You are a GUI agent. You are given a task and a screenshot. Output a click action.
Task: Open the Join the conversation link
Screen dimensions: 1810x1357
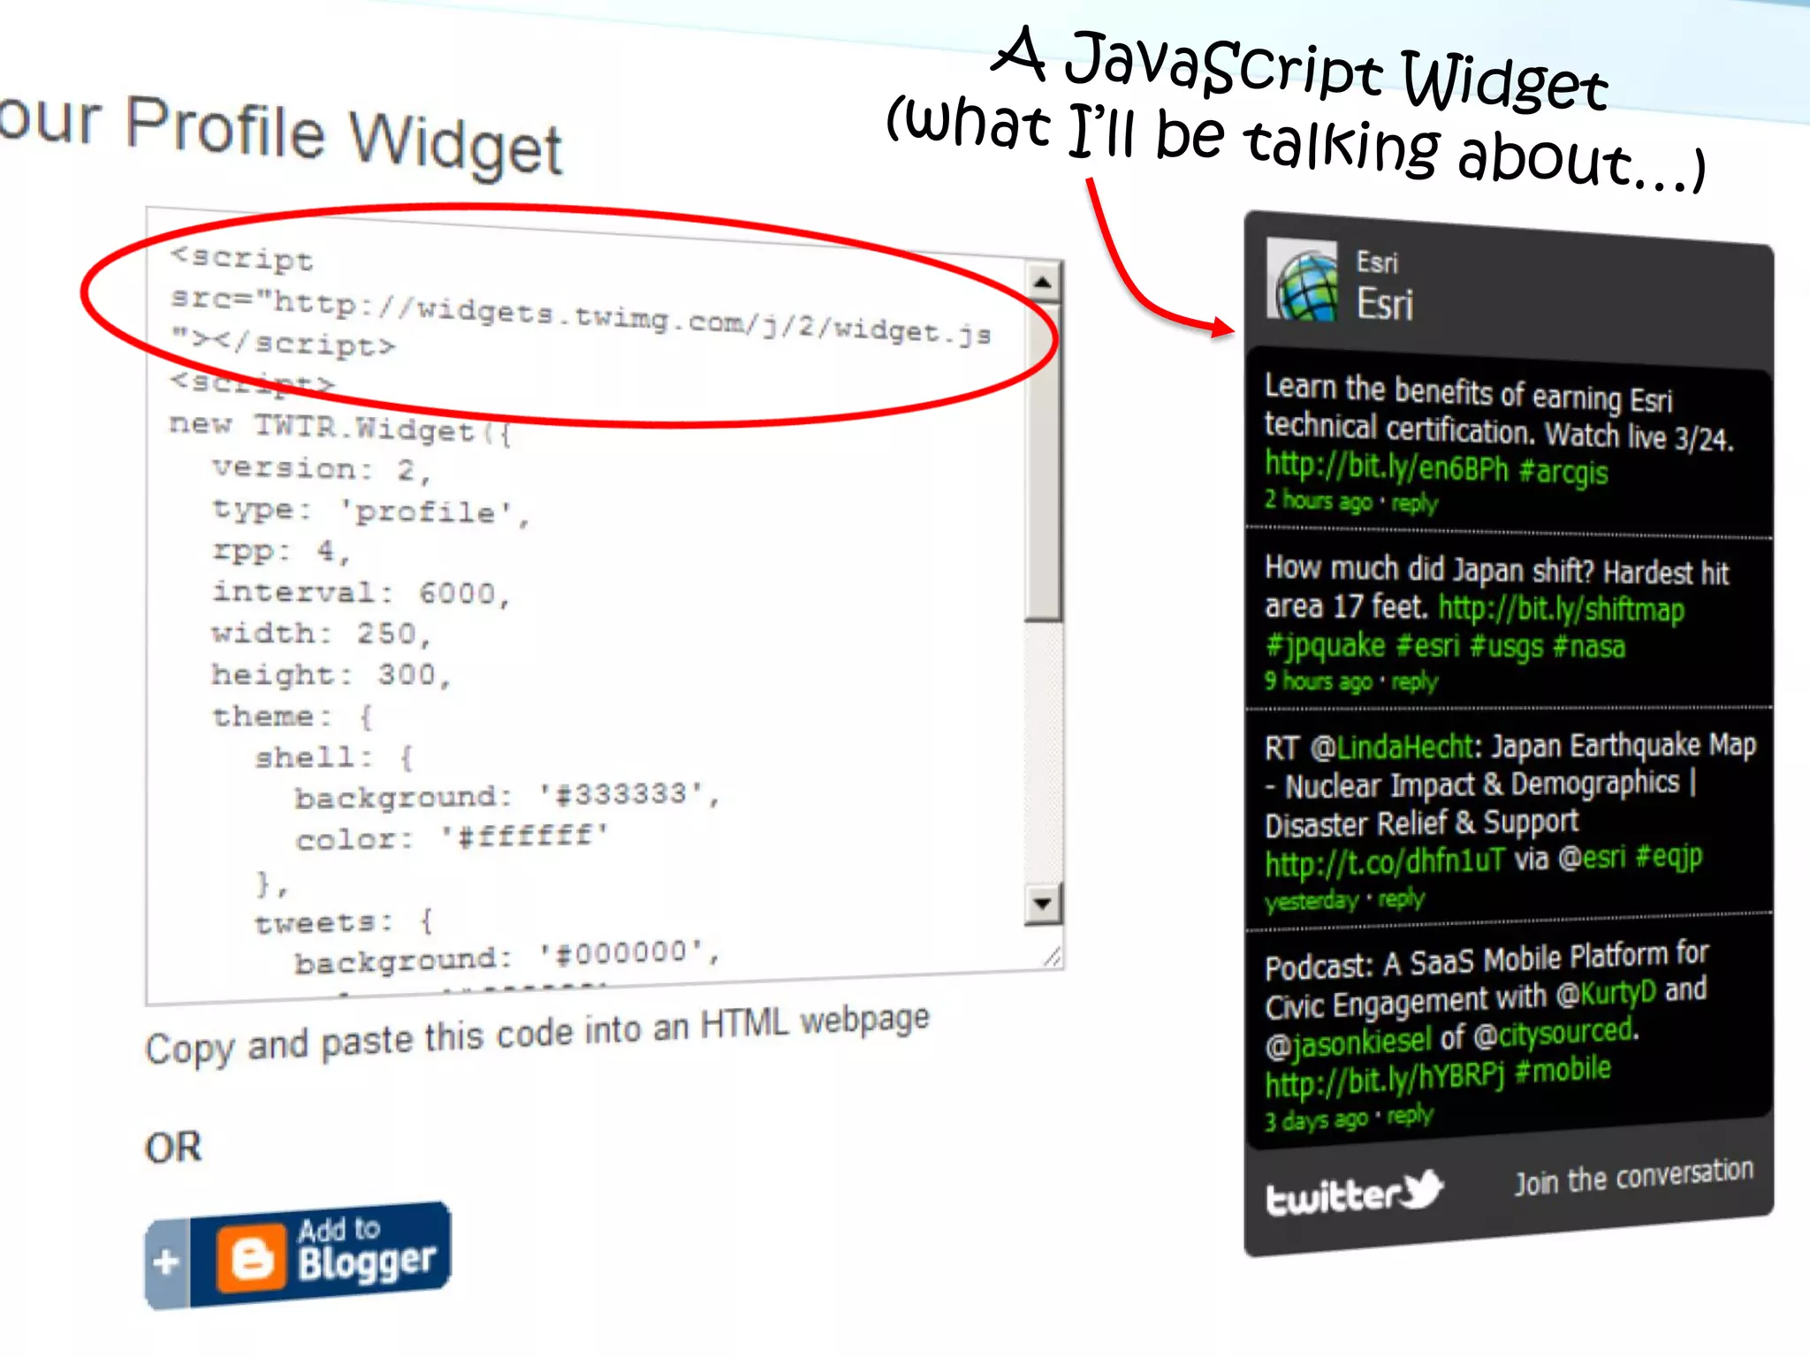pos(1633,1177)
